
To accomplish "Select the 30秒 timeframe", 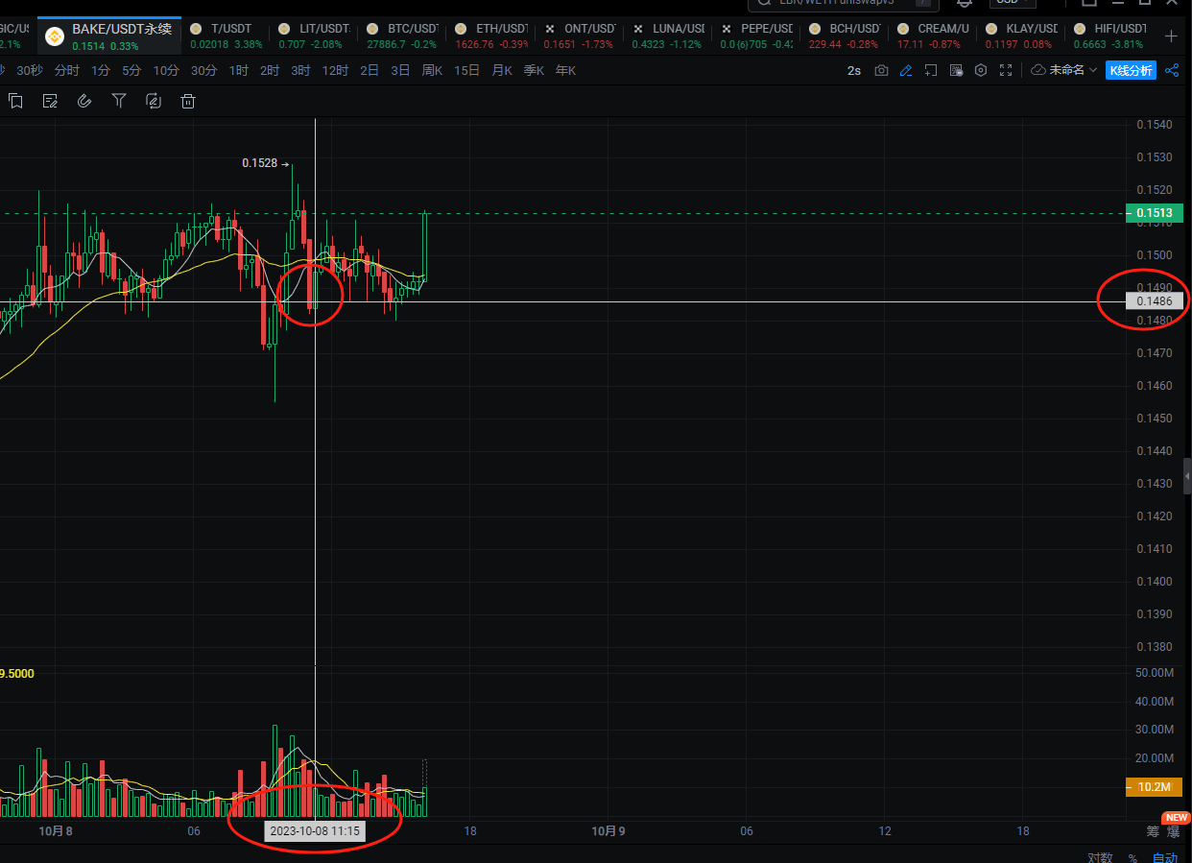I will (x=30, y=70).
